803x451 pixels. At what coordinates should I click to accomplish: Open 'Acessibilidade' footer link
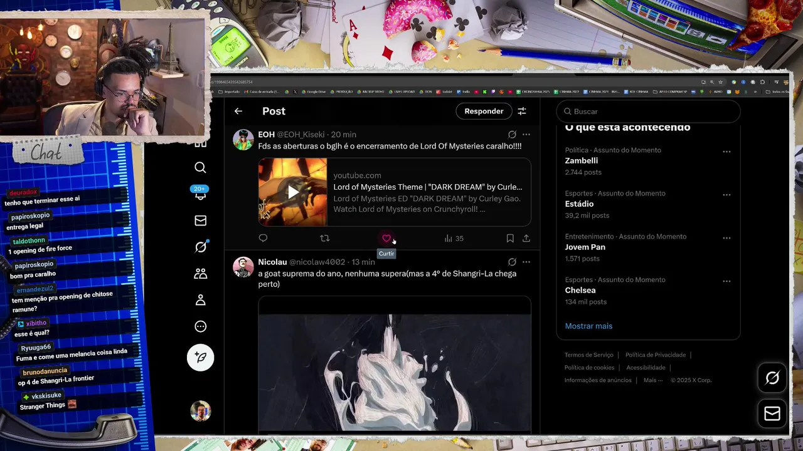click(646, 368)
